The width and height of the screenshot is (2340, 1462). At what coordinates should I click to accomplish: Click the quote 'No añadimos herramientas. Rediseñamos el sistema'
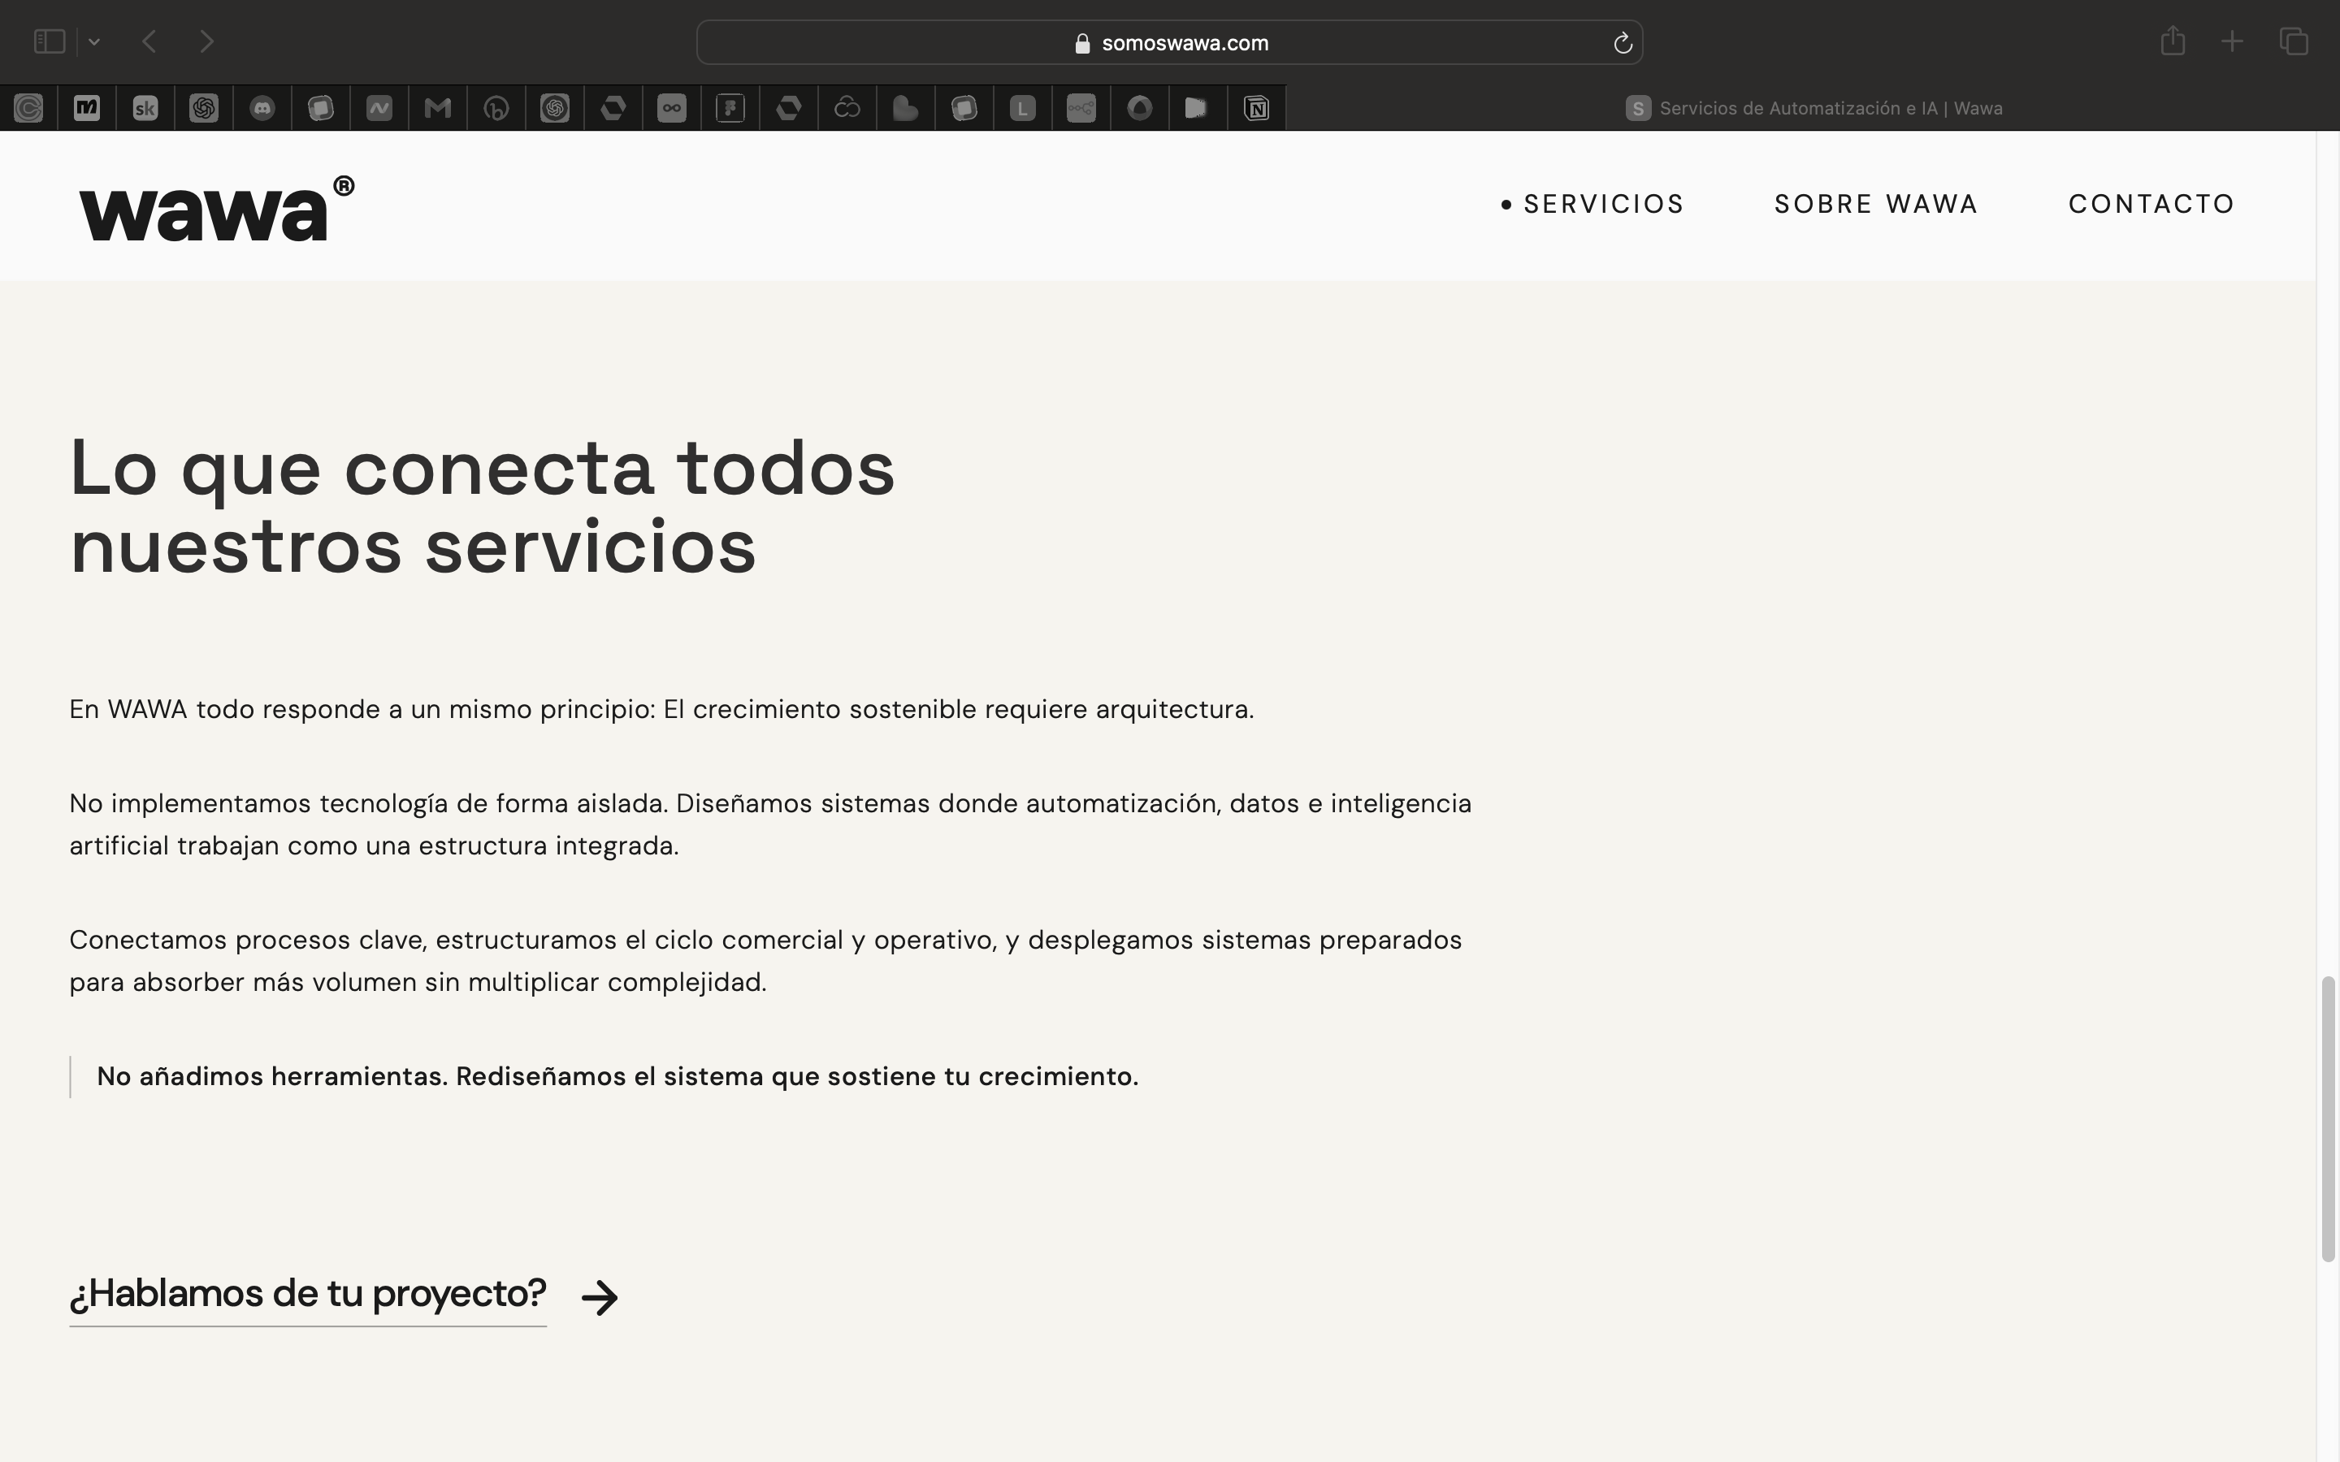617,1076
